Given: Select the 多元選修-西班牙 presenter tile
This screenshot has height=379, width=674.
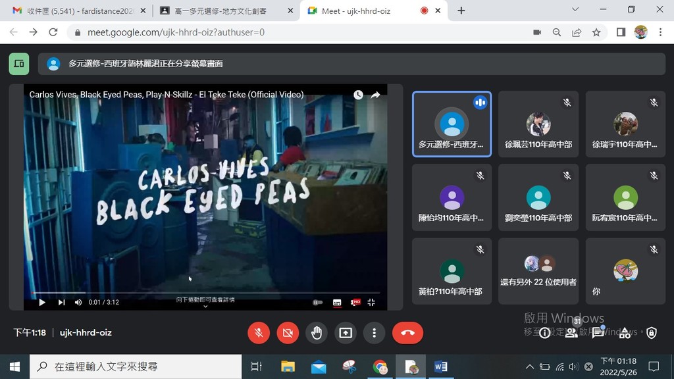Looking at the screenshot, I should click(452, 124).
